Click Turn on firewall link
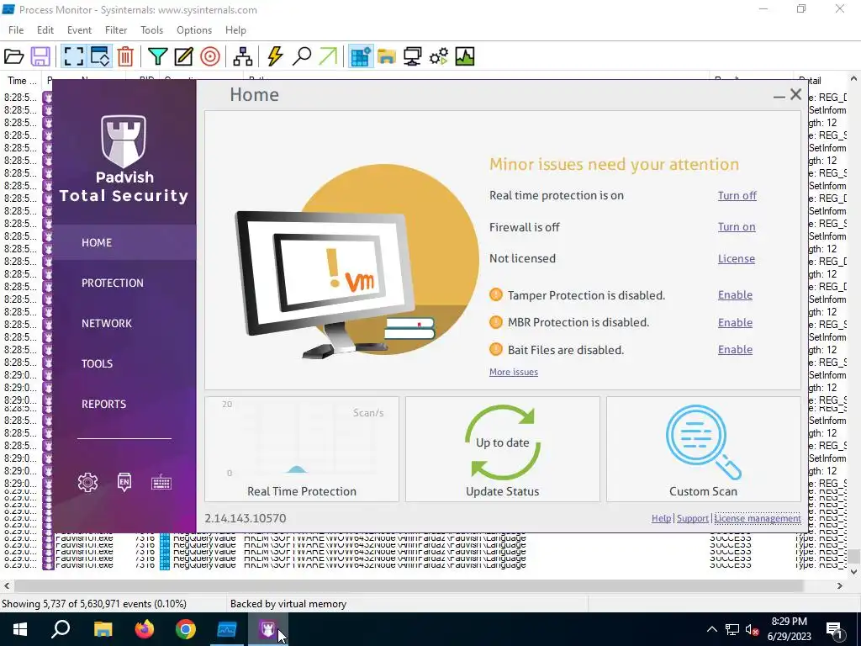This screenshot has height=646, width=861. click(x=737, y=227)
